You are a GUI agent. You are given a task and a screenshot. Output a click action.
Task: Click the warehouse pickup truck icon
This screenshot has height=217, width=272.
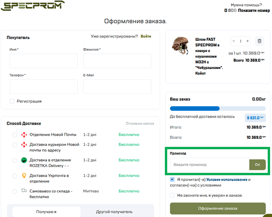point(24,190)
